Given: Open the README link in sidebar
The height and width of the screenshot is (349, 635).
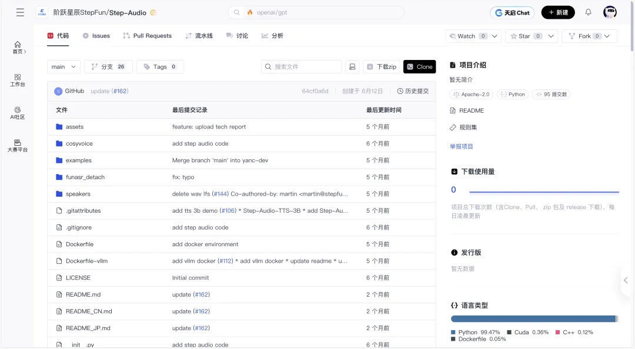Looking at the screenshot, I should [467, 110].
